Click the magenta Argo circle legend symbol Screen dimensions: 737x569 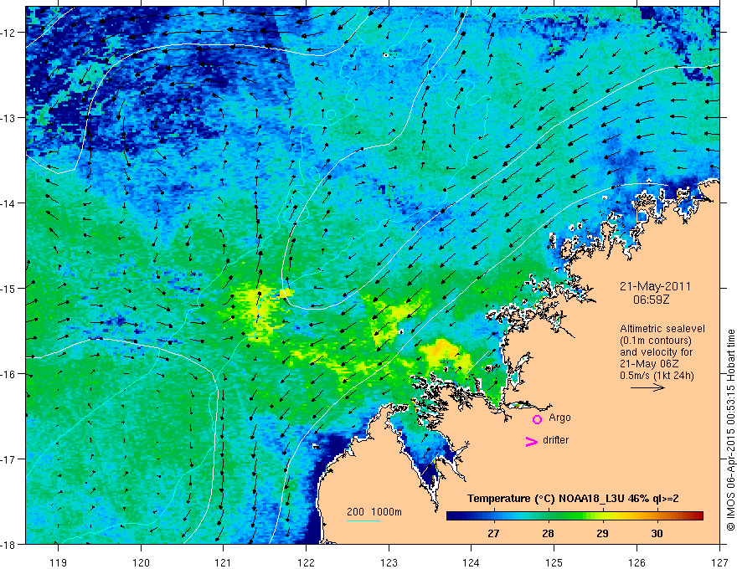click(x=537, y=419)
